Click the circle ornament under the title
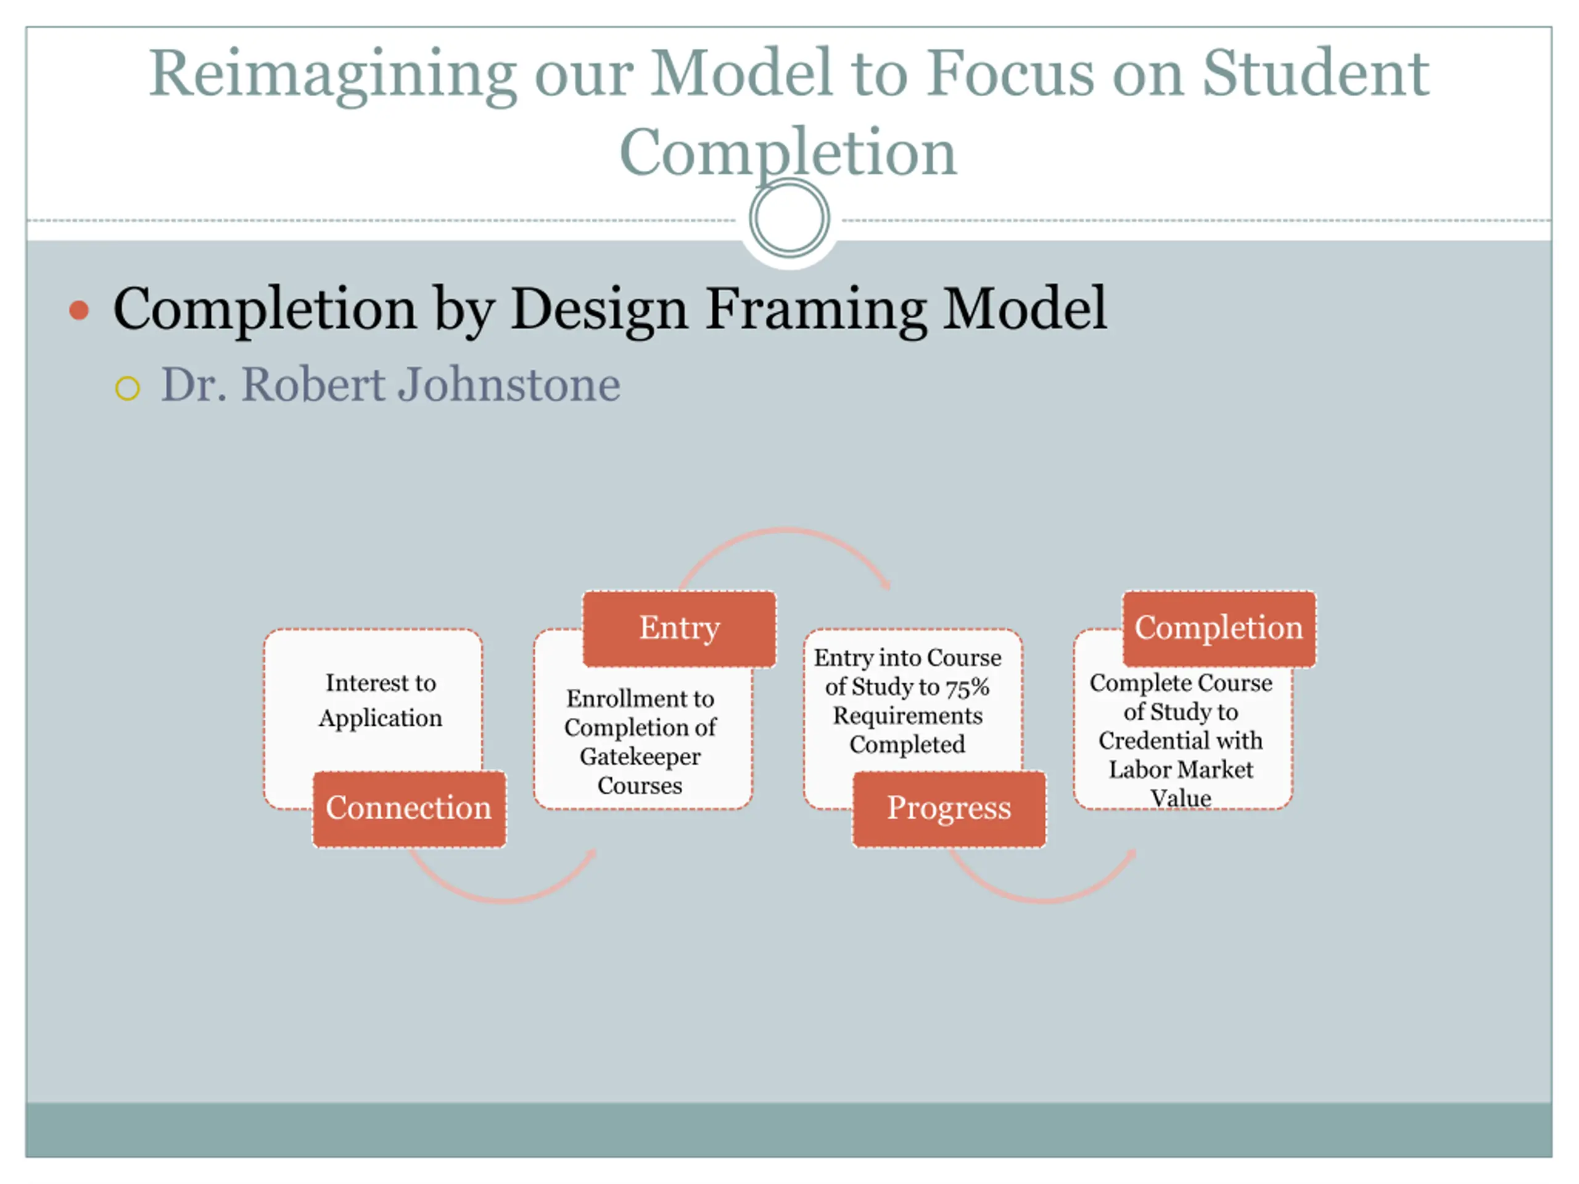This screenshot has width=1579, height=1184. point(789,218)
